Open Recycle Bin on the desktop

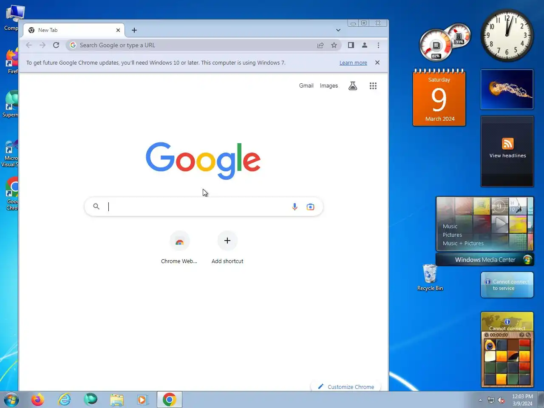click(x=430, y=278)
